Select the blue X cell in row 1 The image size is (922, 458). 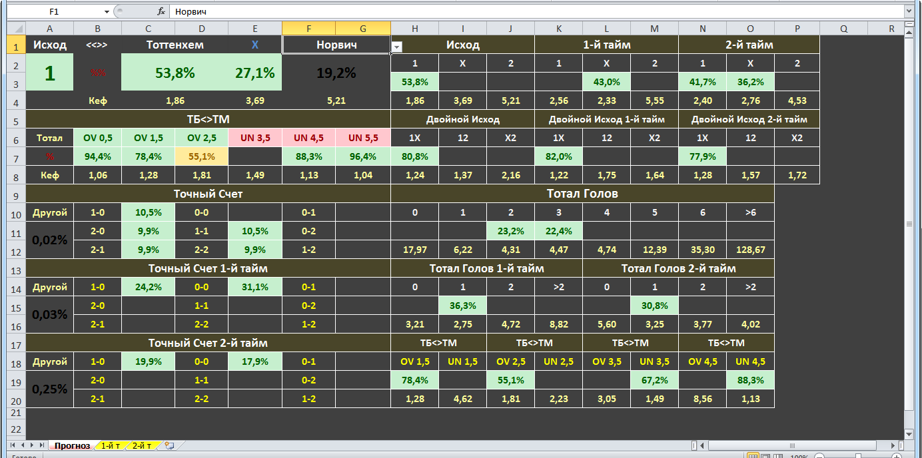[255, 45]
